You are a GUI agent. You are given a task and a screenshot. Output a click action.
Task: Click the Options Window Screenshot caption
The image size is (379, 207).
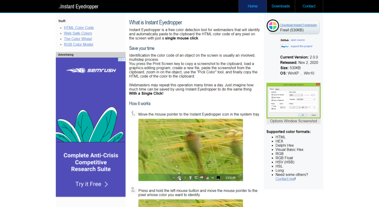click(293, 121)
